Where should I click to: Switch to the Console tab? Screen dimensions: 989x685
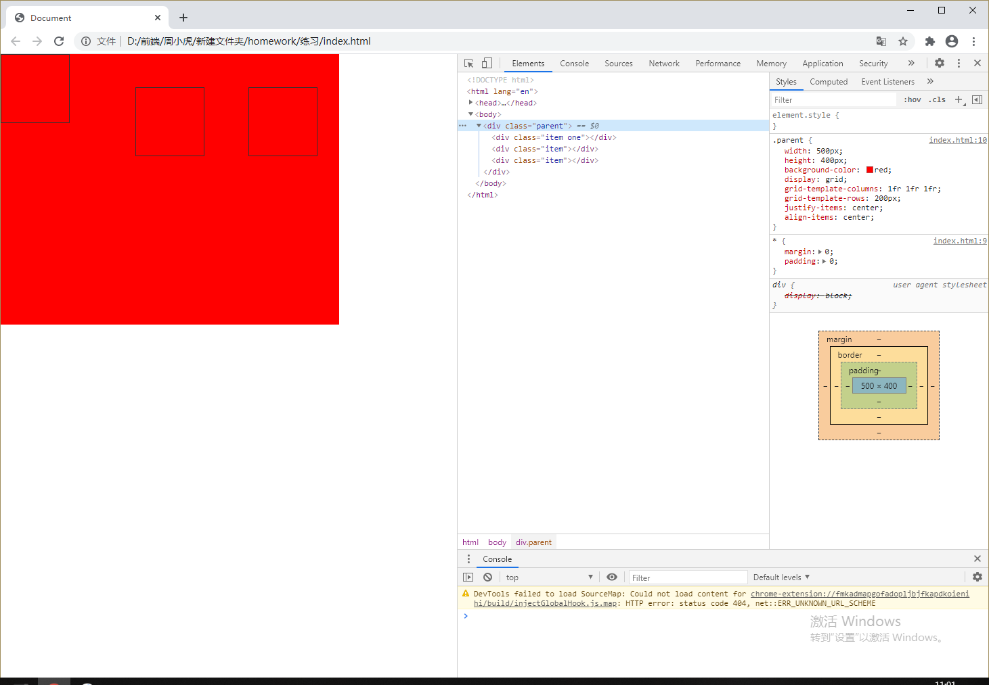[x=574, y=63]
